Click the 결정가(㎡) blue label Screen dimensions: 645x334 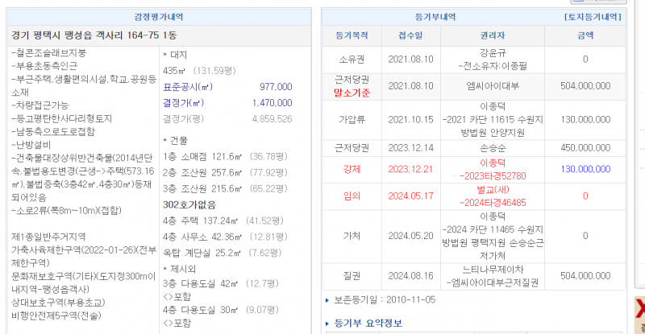[187, 103]
